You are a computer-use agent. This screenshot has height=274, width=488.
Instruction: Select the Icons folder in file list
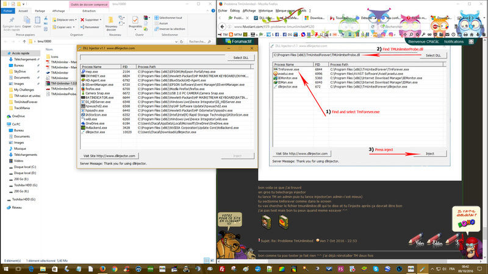click(x=52, y=57)
